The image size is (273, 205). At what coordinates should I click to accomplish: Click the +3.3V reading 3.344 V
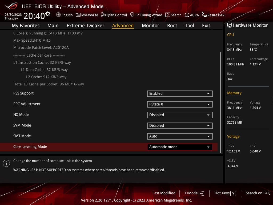click(x=232, y=166)
